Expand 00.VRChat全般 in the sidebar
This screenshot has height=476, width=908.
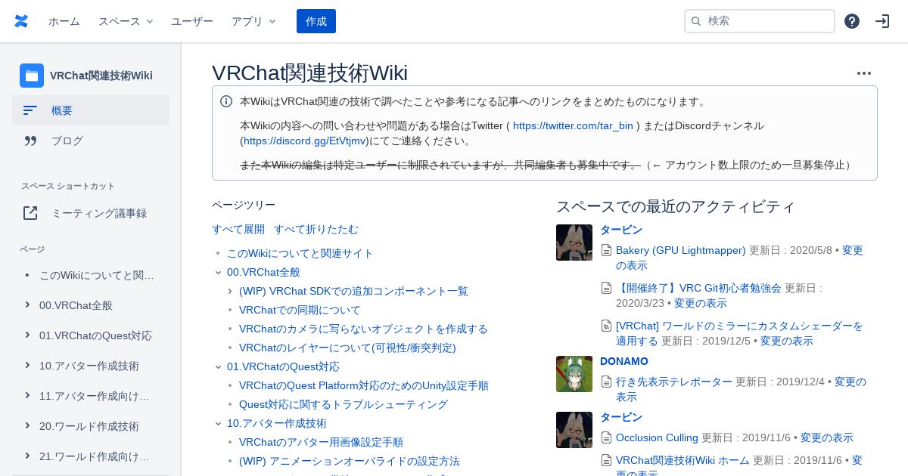[x=27, y=304]
